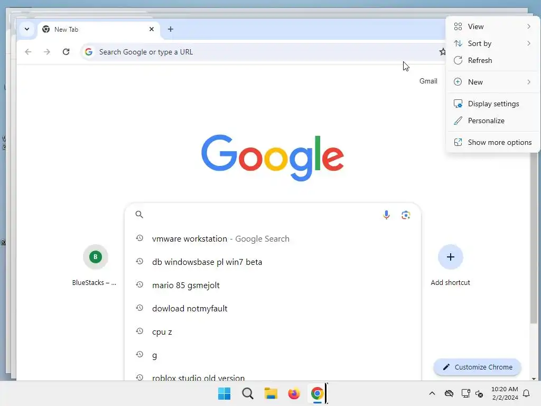Expand the View submenu

point(493,26)
